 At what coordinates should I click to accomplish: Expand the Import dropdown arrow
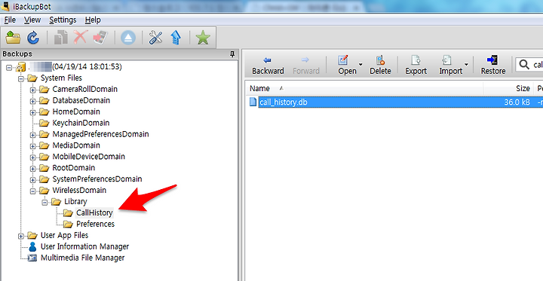tap(466, 65)
